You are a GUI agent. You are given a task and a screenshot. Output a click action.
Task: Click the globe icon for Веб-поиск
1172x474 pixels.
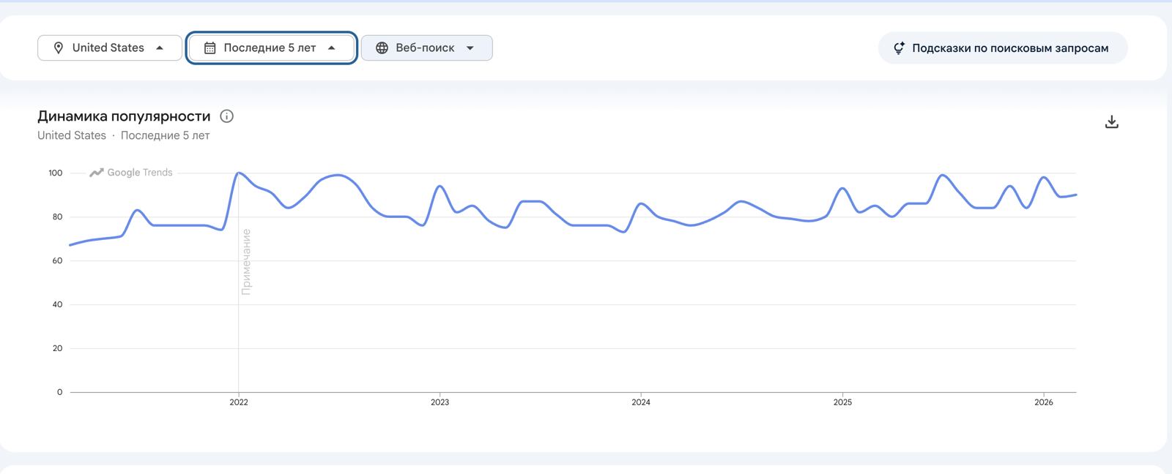click(x=382, y=48)
